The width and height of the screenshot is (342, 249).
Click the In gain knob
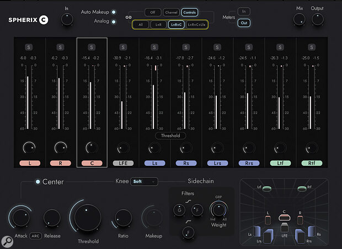(x=67, y=19)
